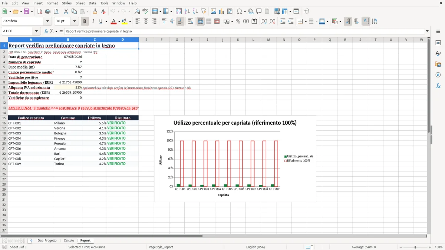Toggle Wrap Text button

[x=190, y=21]
